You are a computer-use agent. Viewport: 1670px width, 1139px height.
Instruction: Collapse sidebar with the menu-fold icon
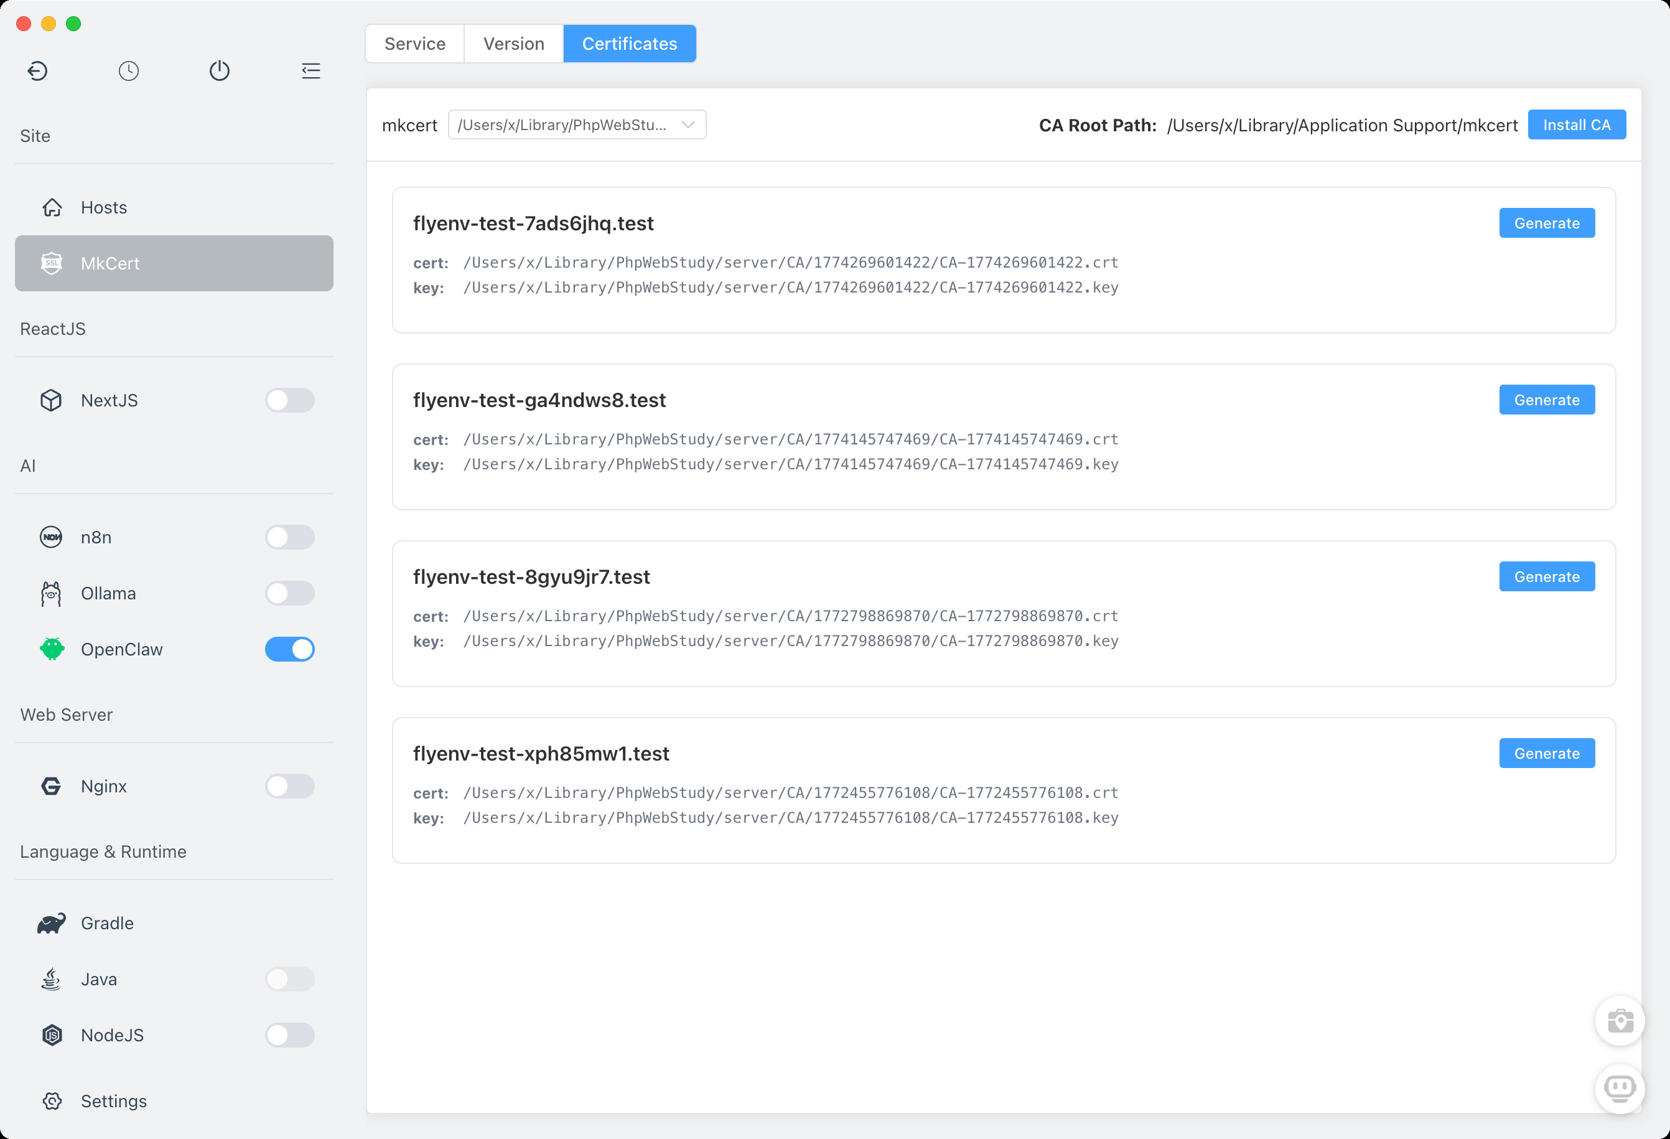(310, 70)
